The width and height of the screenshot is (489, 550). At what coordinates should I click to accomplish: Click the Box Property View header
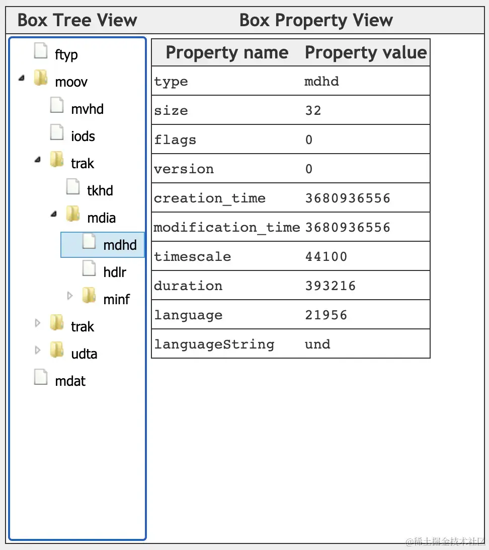[x=316, y=20]
